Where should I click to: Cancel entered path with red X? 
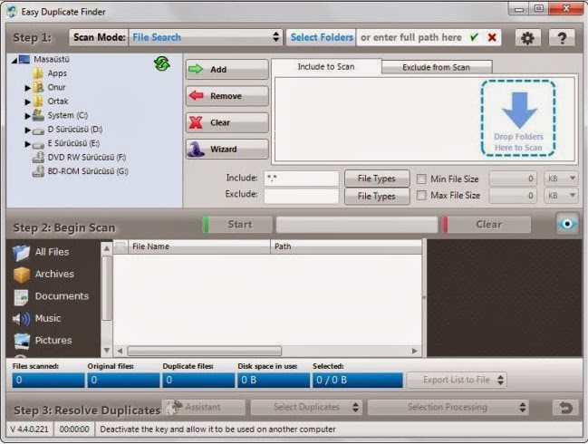(x=492, y=37)
